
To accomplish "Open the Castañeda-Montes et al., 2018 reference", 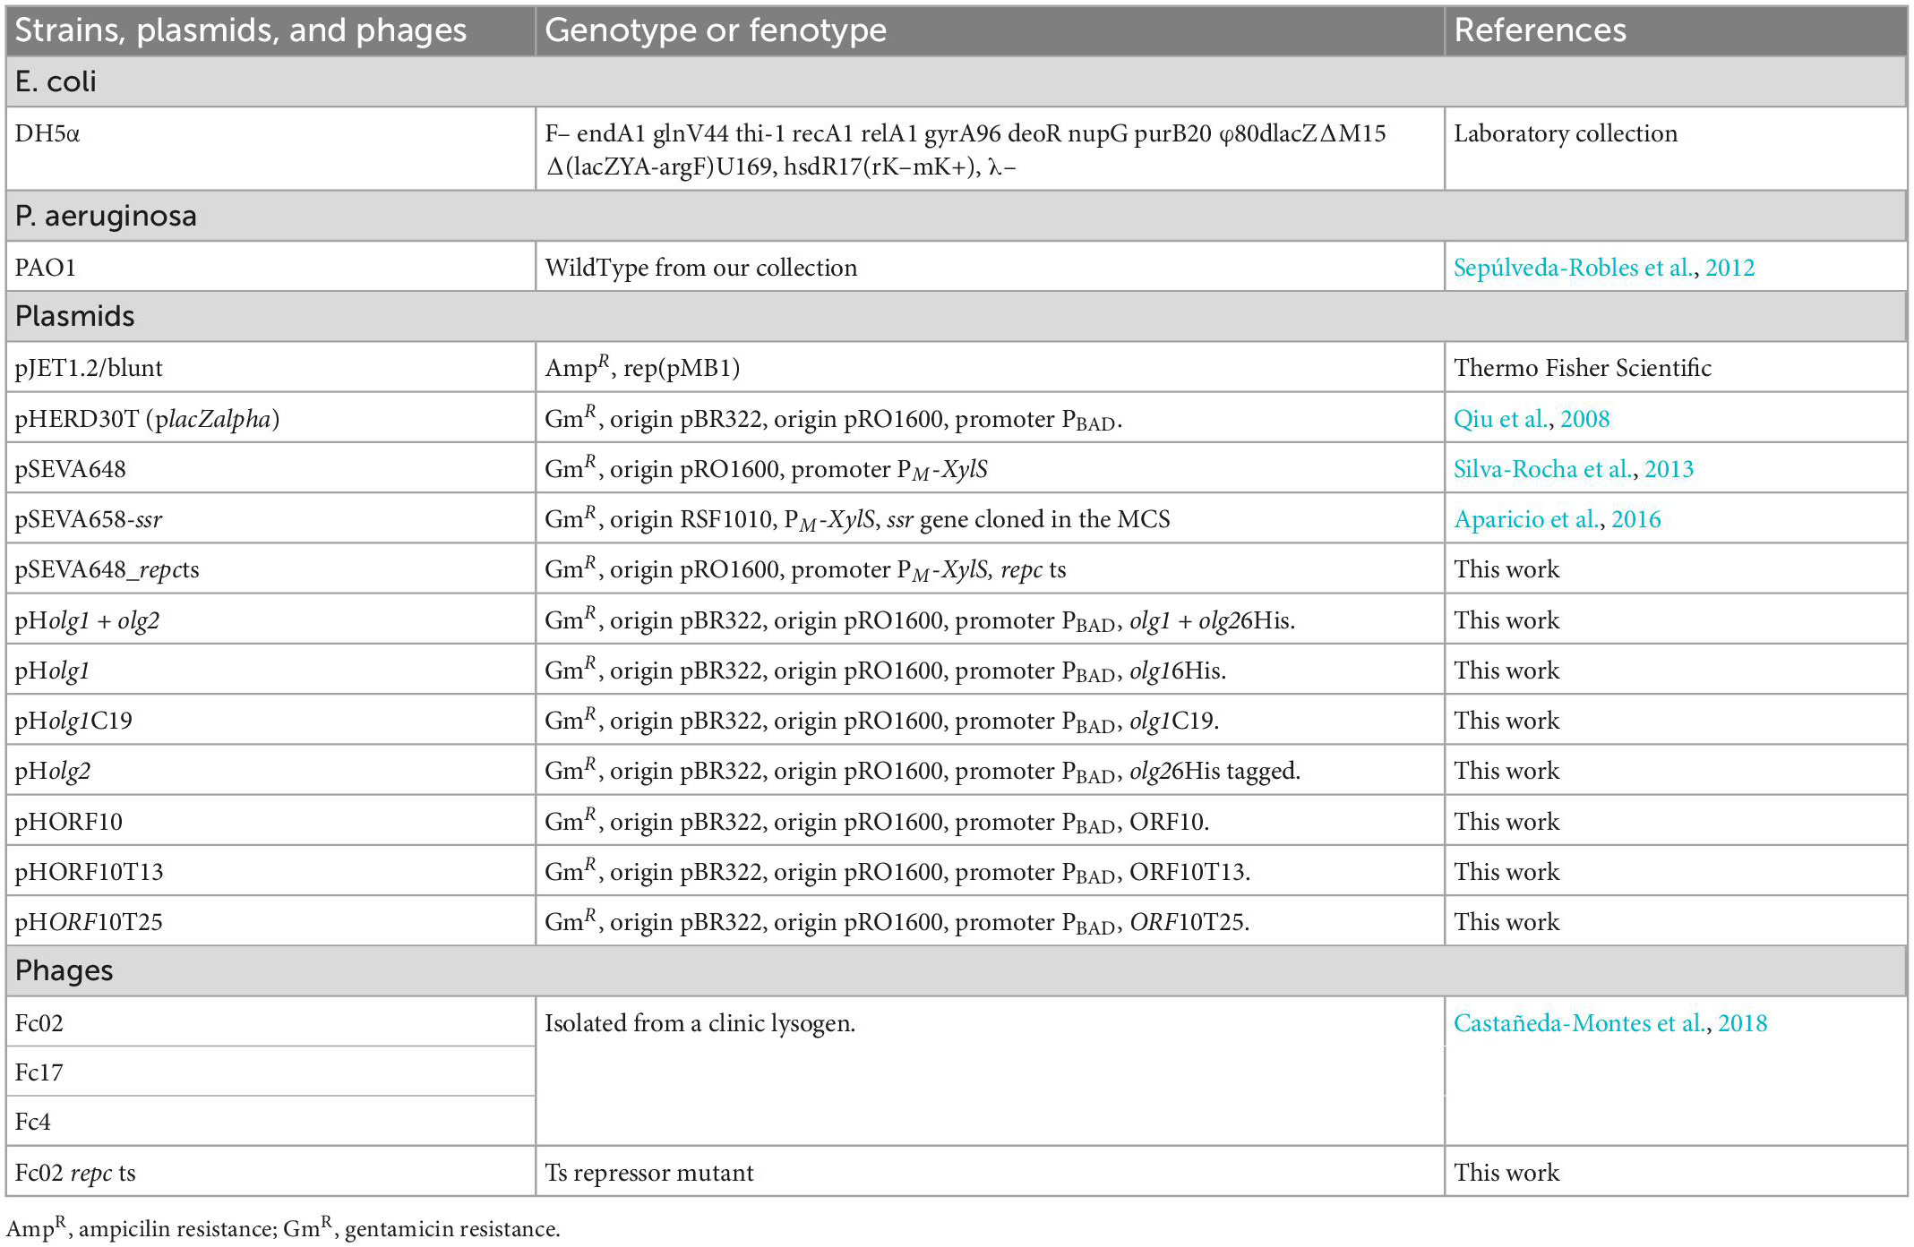I will (1609, 1023).
